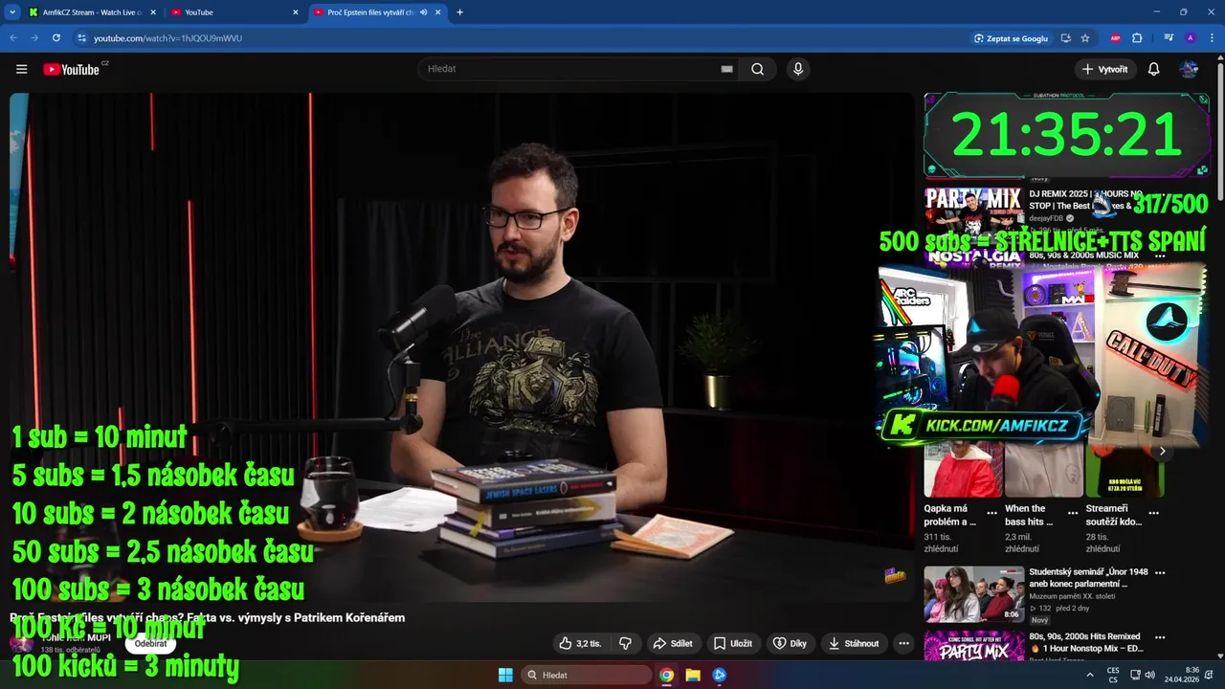Show hidden system tray icons chevron
This screenshot has width=1225, height=689.
tap(1089, 675)
